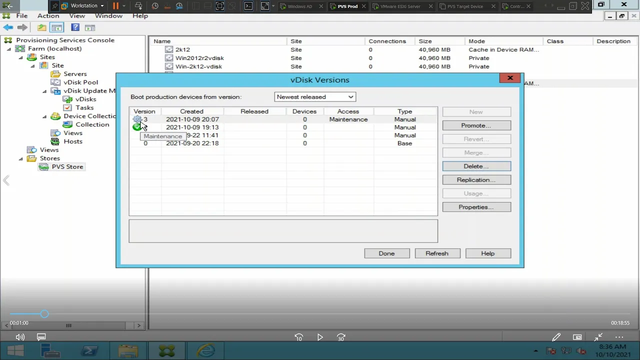The height and width of the screenshot is (360, 640).
Task: Collapse the vDisk Update Management node
Action: (x=44, y=91)
